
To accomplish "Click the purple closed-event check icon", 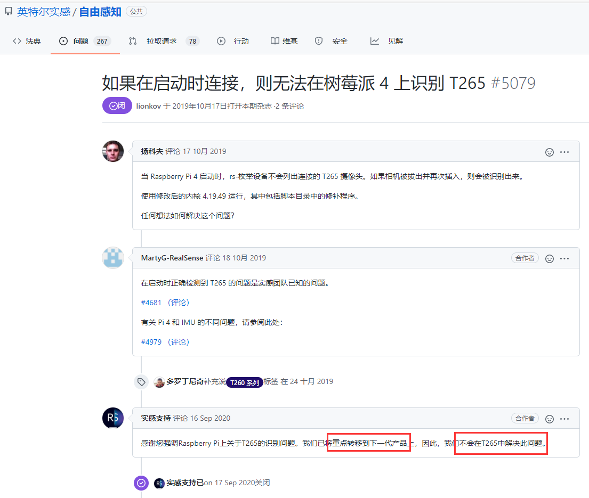I will [141, 483].
